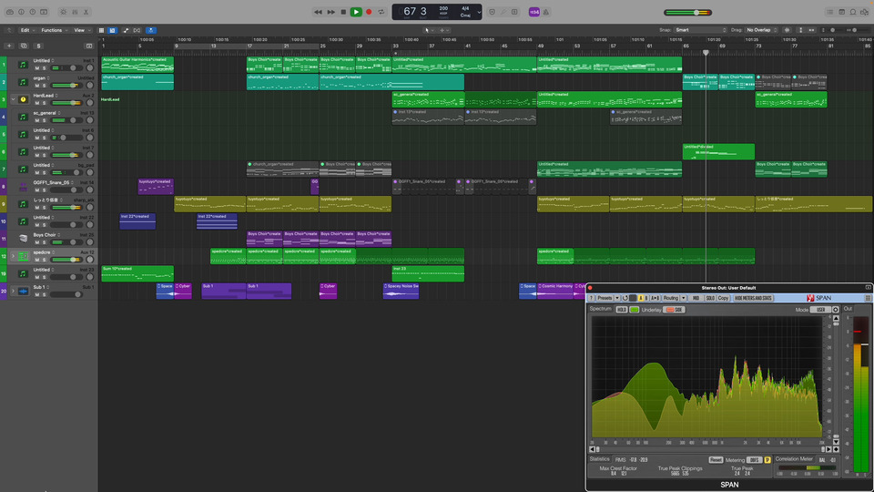Solo the HardLead track
This screenshot has height=492, width=874.
coord(44,103)
